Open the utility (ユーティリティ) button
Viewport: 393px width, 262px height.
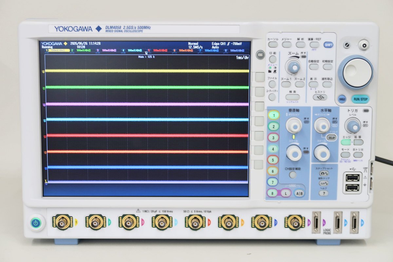(272, 97)
